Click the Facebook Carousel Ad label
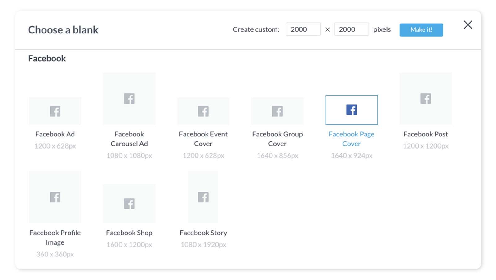Image resolution: width=496 pixels, height=280 pixels. pyautogui.click(x=129, y=139)
